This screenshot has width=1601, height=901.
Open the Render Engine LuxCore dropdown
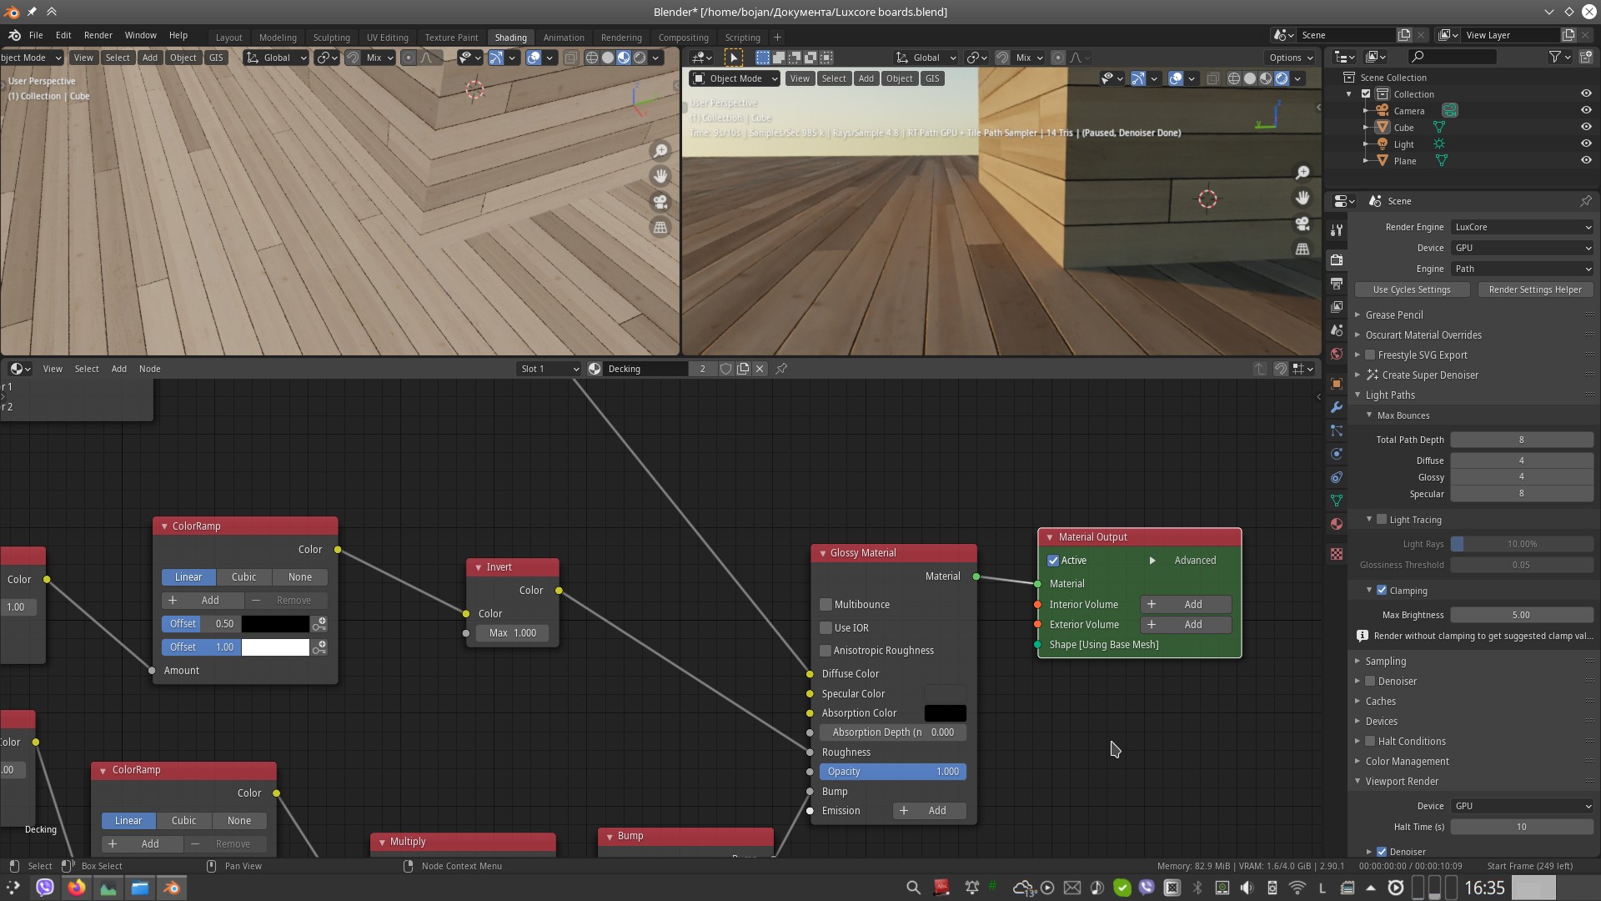1522,227
